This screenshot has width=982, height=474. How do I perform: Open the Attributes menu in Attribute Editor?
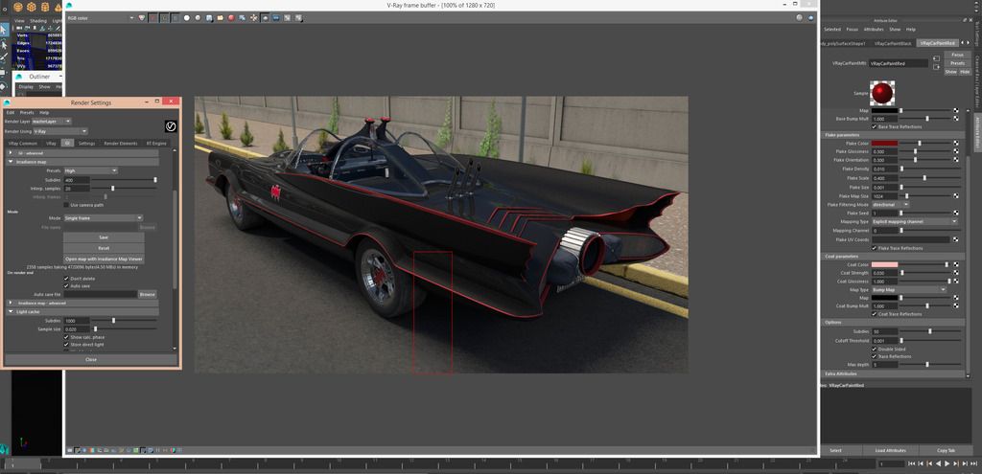pyautogui.click(x=873, y=30)
